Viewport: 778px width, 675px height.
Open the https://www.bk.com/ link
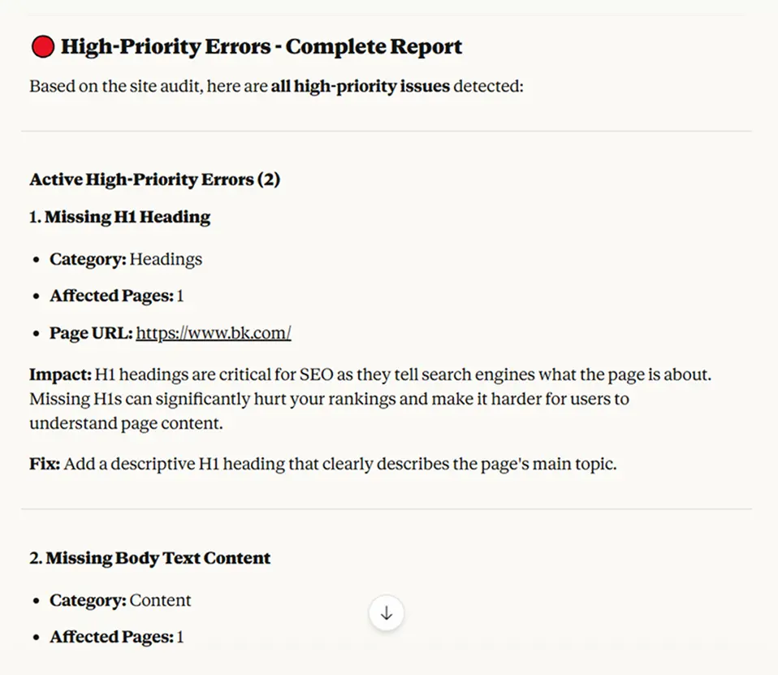tap(214, 332)
